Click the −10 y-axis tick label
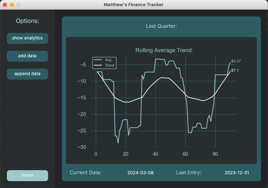This screenshot has height=188, width=268. [82, 81]
